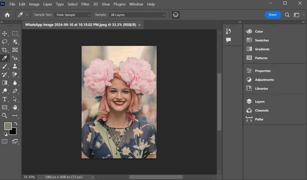
Task: Close the WhatsApp Image document tab
Action: (x=139, y=25)
